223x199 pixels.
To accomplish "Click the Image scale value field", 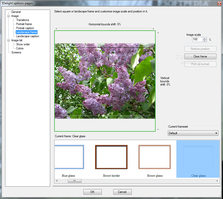I will (197, 39).
